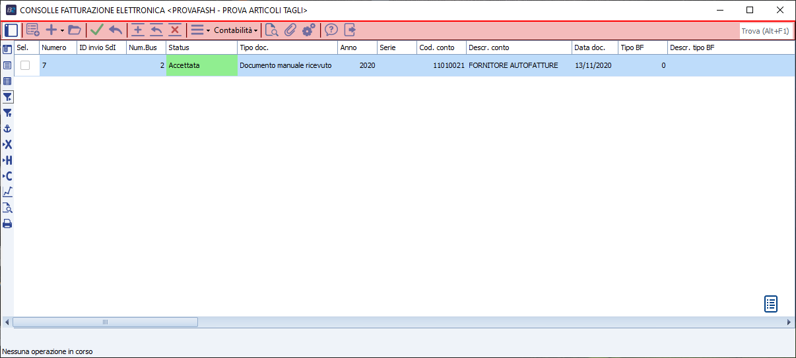Open the Contabilità dropdown menu

click(236, 30)
